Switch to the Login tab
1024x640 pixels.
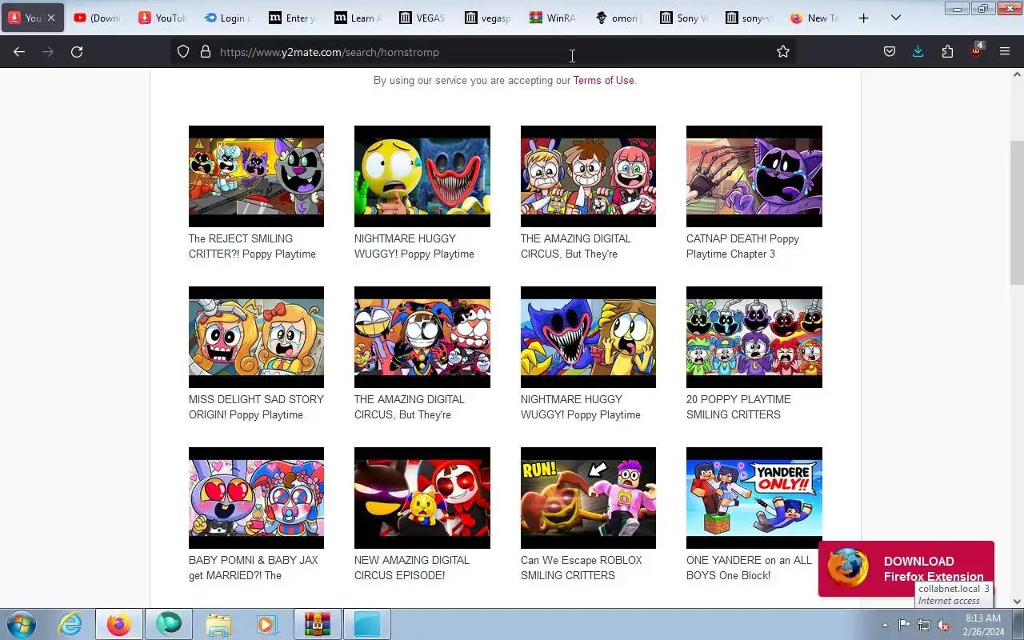(227, 18)
